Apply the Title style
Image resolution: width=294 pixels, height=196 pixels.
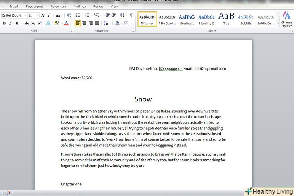tap(226, 19)
